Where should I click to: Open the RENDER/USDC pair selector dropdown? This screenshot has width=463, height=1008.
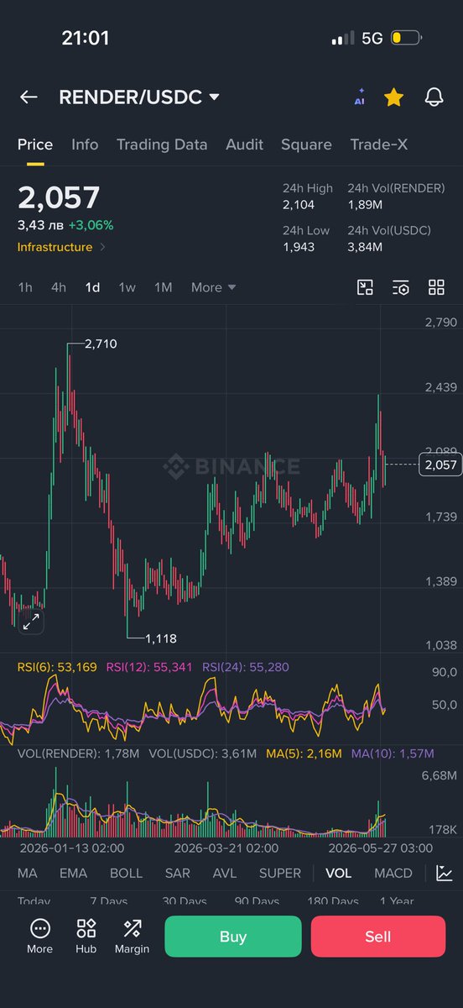139,97
